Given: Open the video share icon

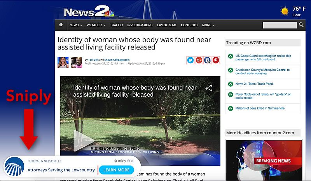Looking at the screenshot, I should pyautogui.click(x=209, y=88).
